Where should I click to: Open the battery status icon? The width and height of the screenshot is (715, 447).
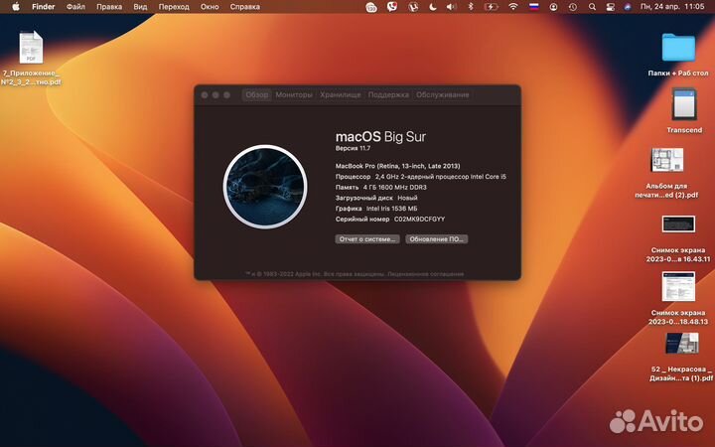pos(492,7)
